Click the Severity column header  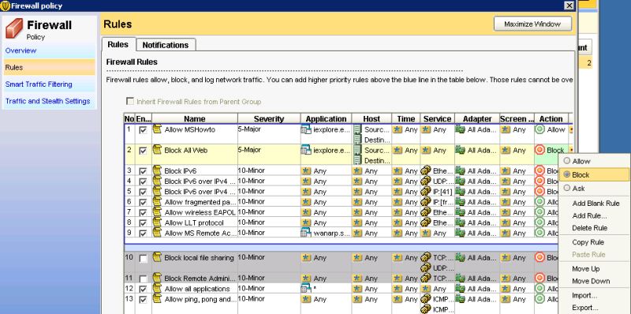[x=269, y=119]
